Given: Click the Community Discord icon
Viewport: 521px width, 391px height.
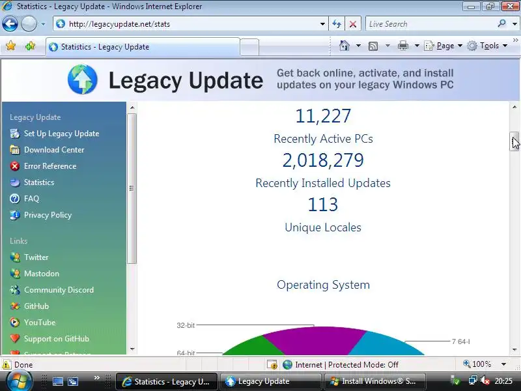Looking at the screenshot, I should (15, 289).
